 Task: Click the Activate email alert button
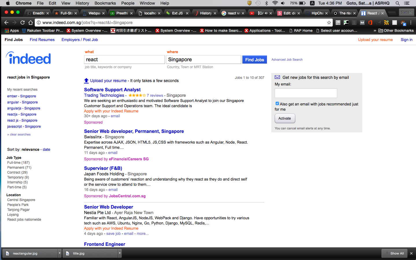285,118
